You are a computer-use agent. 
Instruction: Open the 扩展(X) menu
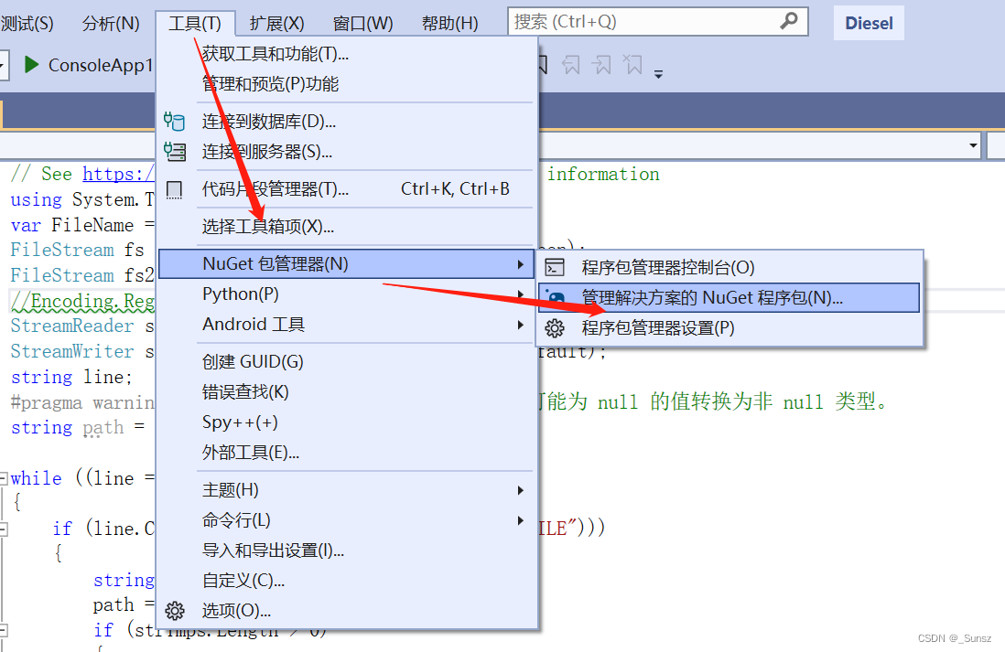click(276, 23)
